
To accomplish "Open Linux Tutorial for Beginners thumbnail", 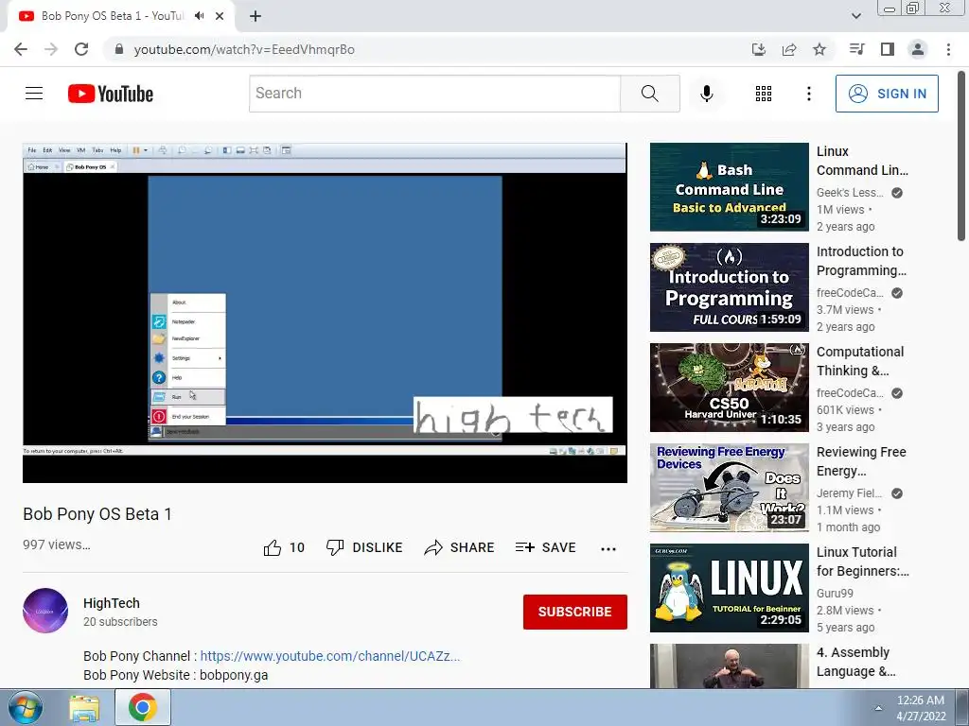I will pos(730,588).
